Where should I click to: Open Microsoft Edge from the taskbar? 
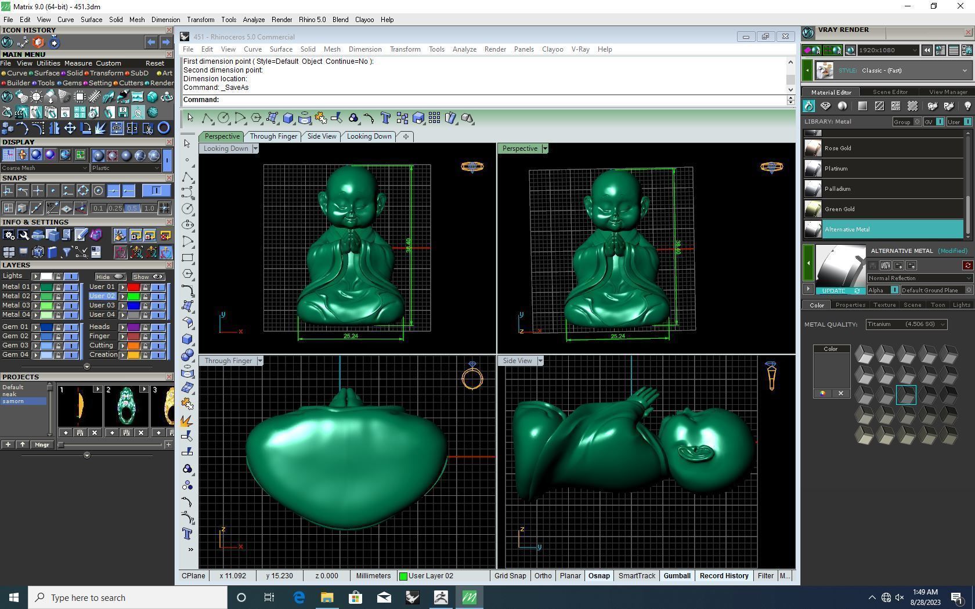[x=299, y=597]
